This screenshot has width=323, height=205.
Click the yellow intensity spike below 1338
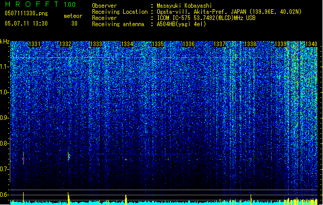[x=251, y=200]
